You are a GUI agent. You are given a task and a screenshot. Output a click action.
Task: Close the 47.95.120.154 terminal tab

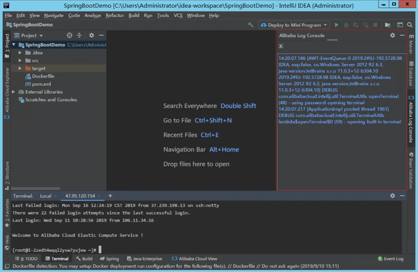click(99, 196)
